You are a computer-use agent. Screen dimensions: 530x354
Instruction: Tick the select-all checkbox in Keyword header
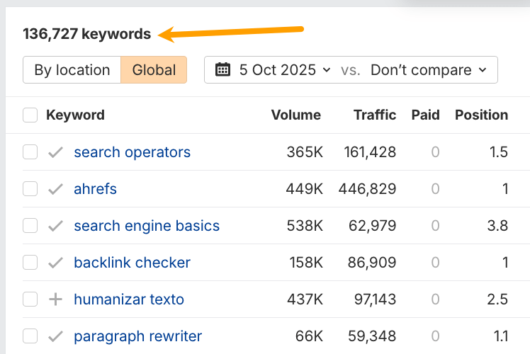point(30,115)
